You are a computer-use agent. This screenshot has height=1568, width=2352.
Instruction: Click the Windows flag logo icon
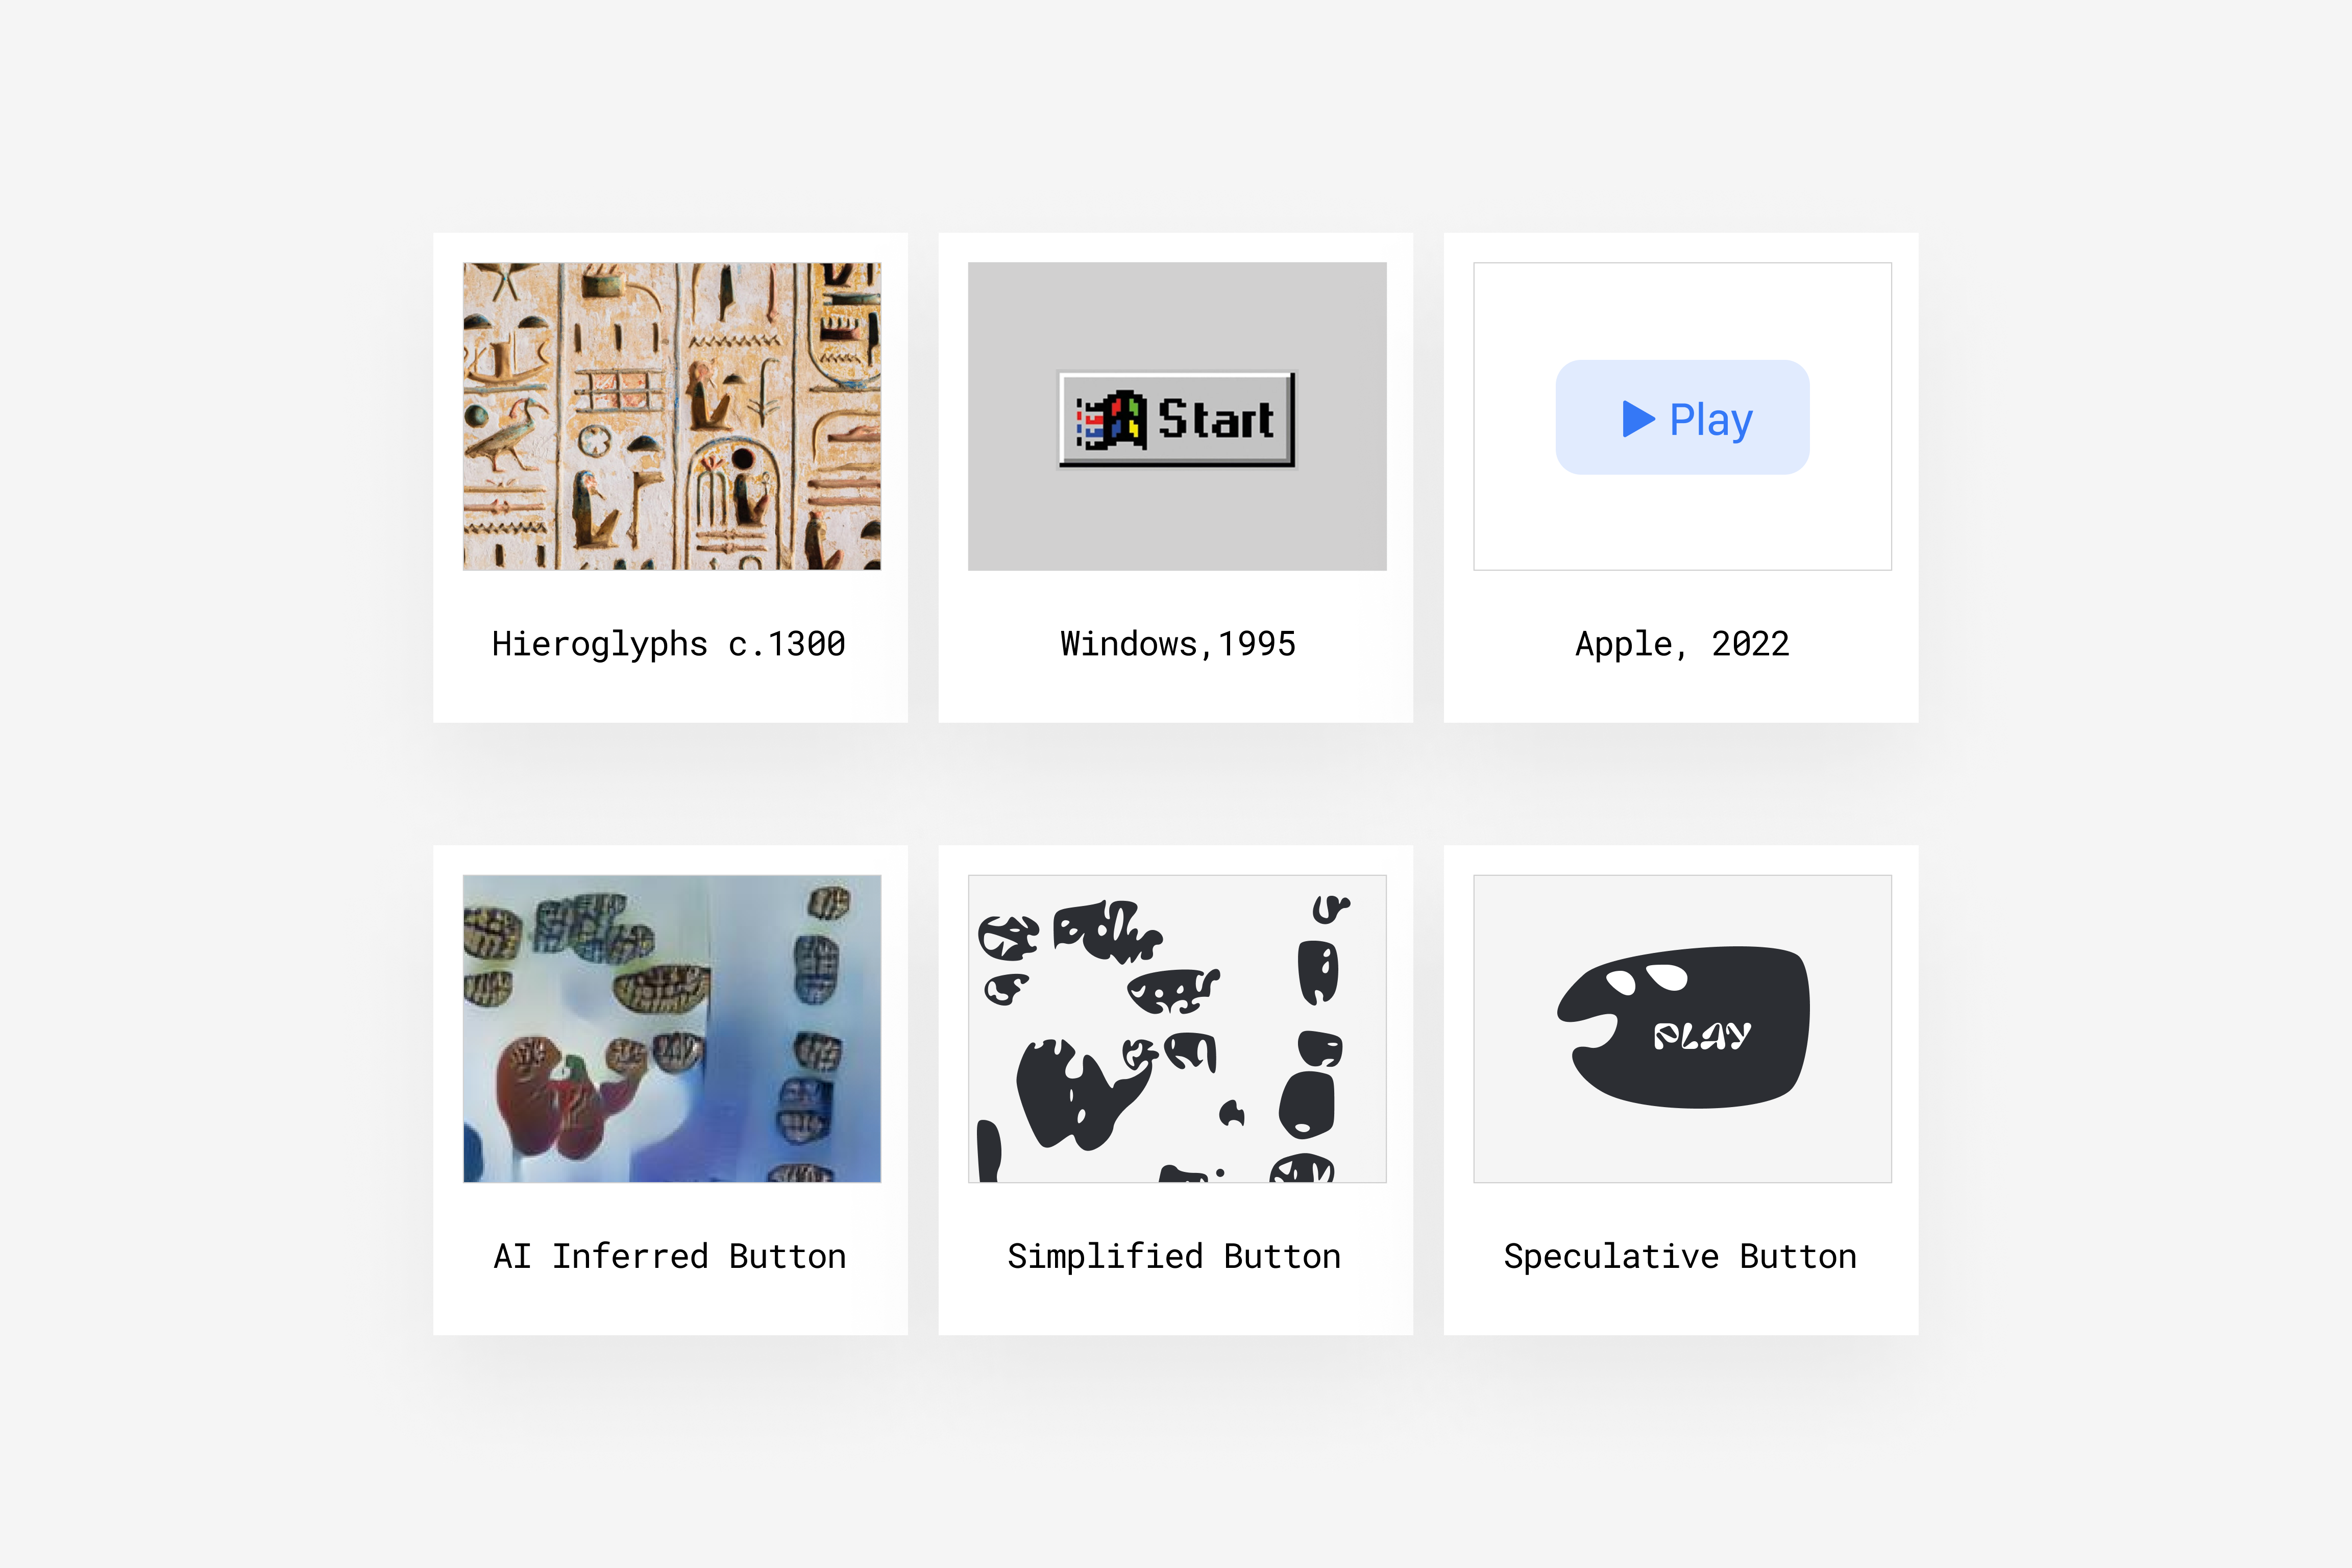click(x=1111, y=420)
